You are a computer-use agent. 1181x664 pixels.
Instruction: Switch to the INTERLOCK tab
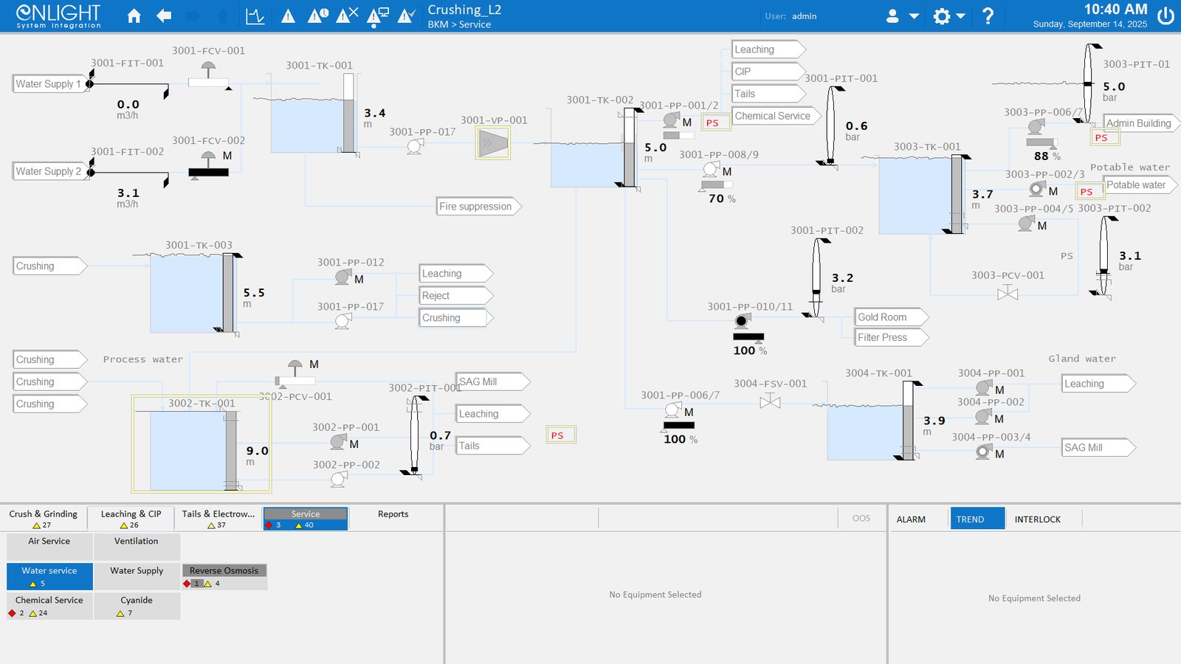pos(1037,519)
